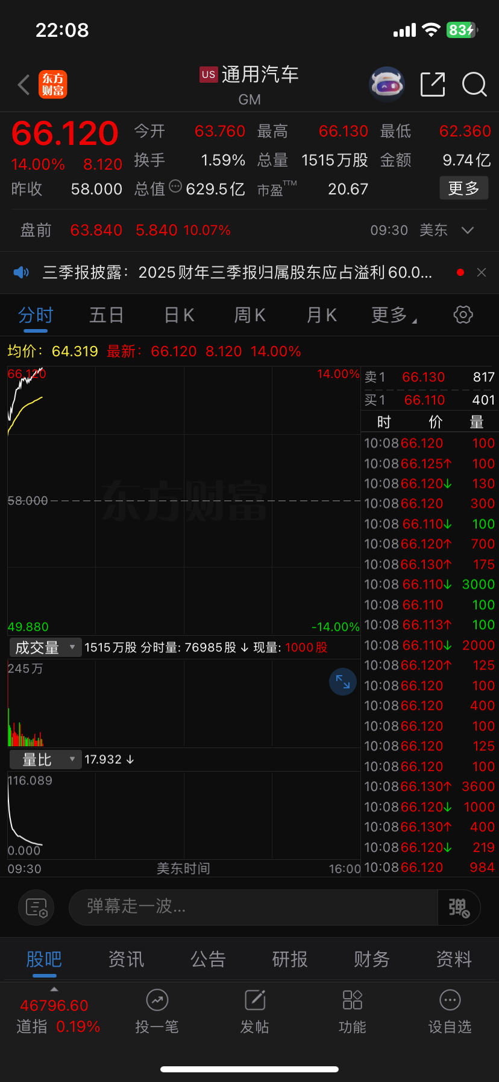Open the 功能 grid icon
This screenshot has width=499, height=1082.
point(353,1000)
